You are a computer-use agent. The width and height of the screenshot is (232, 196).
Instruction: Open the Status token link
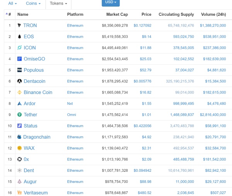31,126
